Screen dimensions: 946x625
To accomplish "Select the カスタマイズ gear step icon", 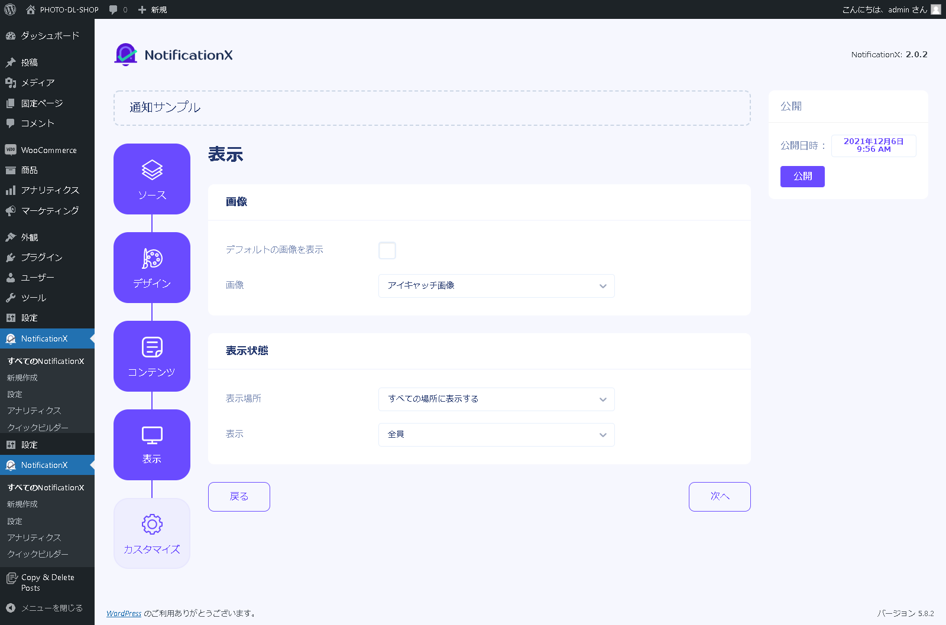I will click(152, 524).
